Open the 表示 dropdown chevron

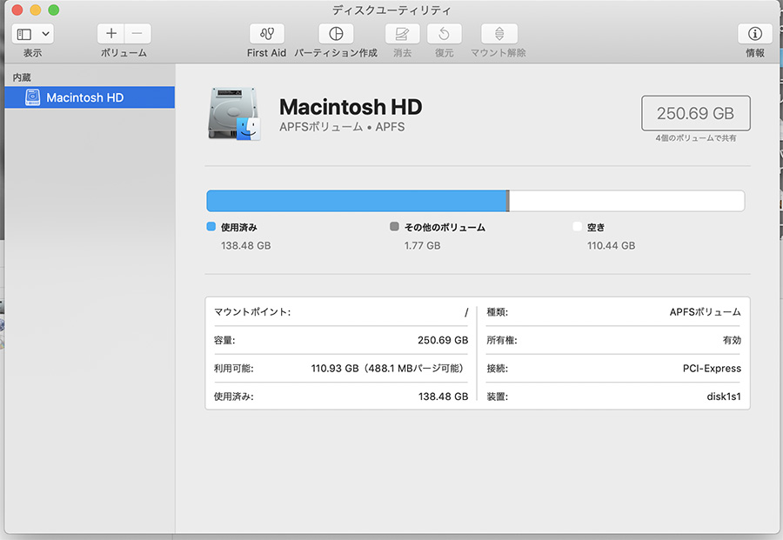tap(45, 34)
